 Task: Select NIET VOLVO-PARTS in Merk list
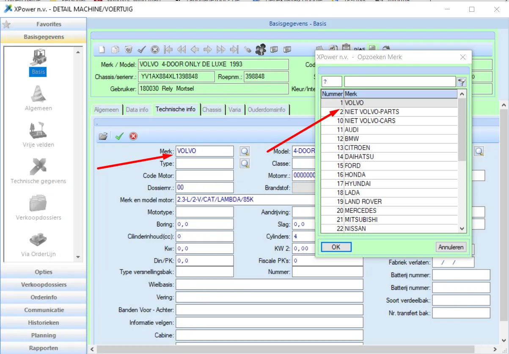[389, 112]
